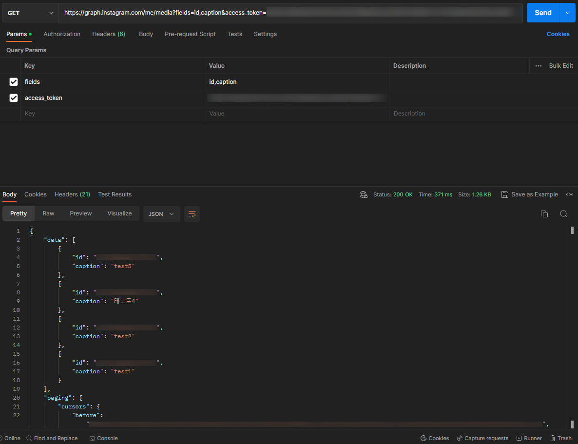Image resolution: width=578 pixels, height=444 pixels.
Task: Open the params table column options icon
Action: coord(539,66)
